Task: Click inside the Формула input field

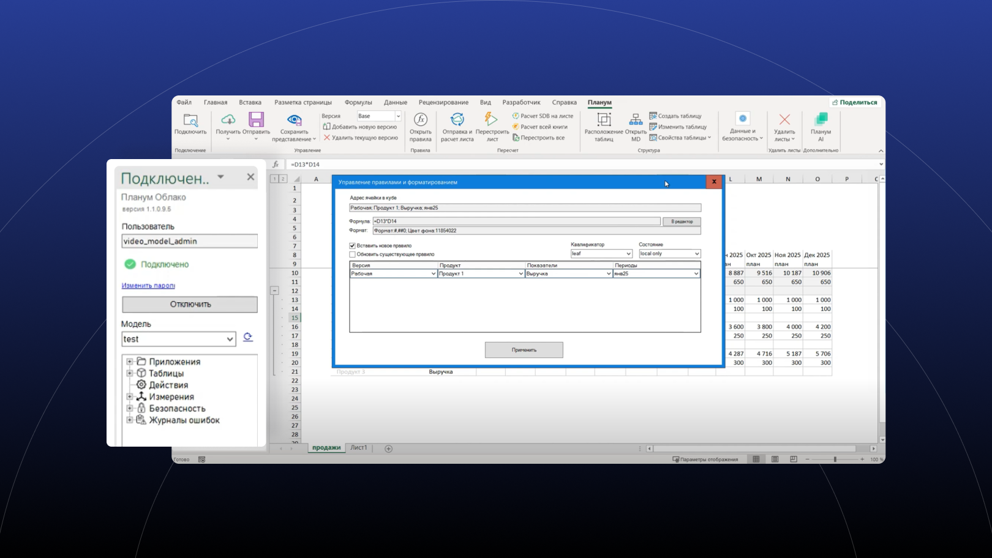Action: point(514,221)
